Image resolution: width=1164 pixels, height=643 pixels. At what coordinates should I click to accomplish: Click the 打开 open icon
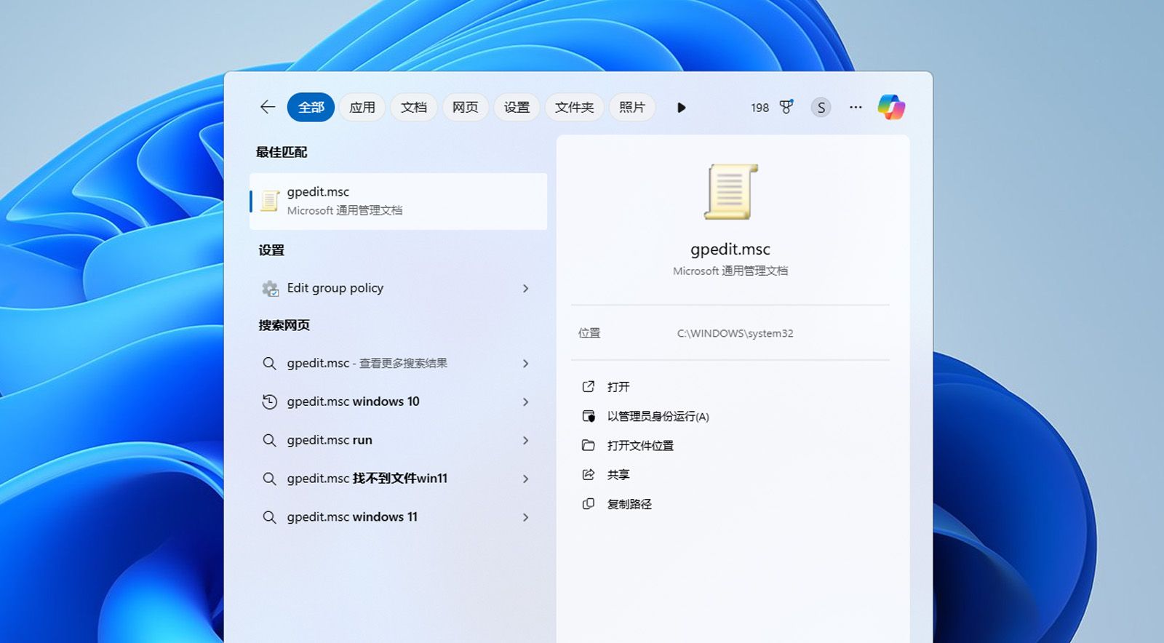tap(589, 387)
